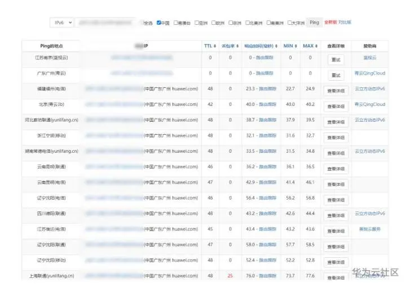Enable the 大洋洲 region checkbox
The height and width of the screenshot is (287, 406).
pyautogui.click(x=290, y=23)
